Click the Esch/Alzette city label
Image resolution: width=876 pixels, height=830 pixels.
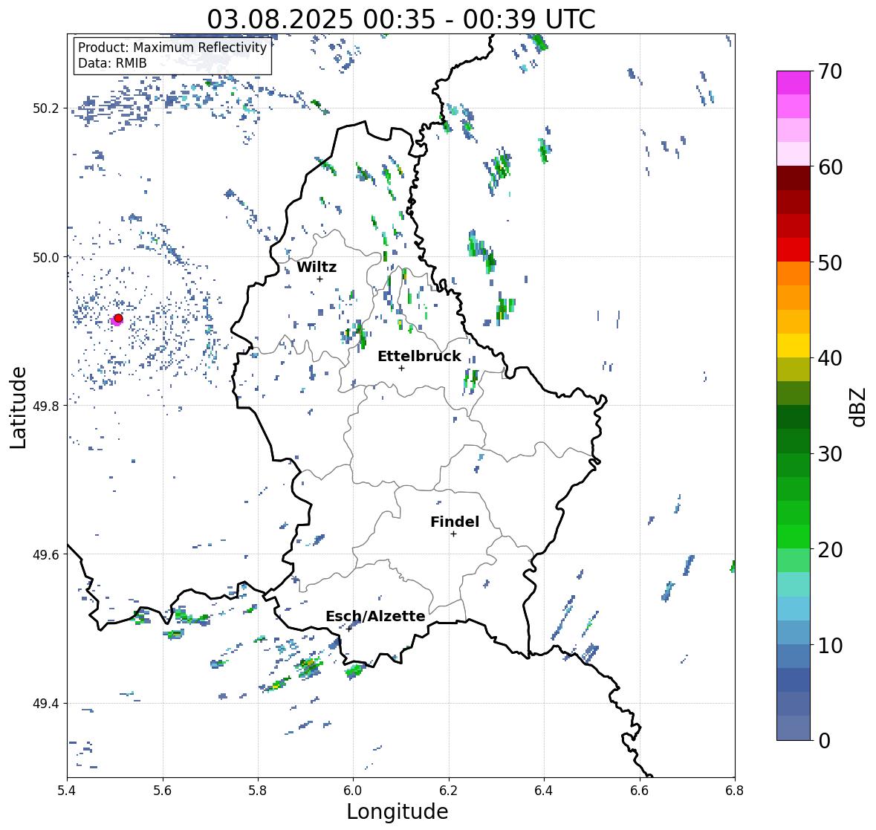[375, 616]
